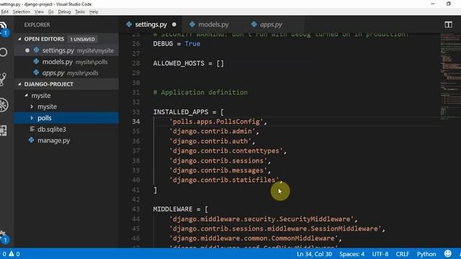Open the Selection menu
This screenshot has height=259, width=461.
click(x=22, y=12)
